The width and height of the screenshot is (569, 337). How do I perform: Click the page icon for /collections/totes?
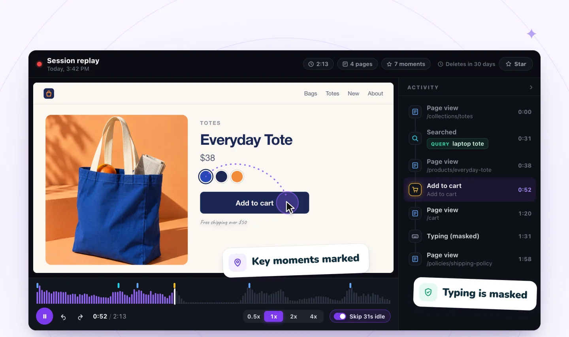tap(415, 112)
